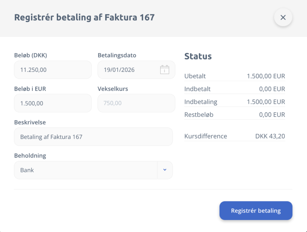Click the Beløb (DKK) amount field
The image size is (307, 232).
(52, 70)
